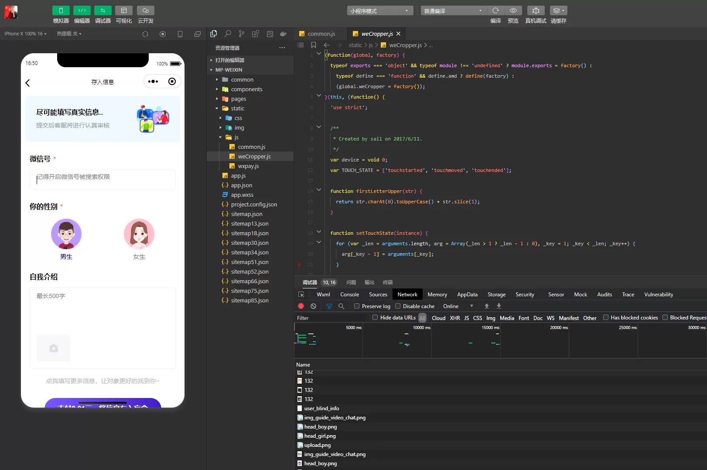This screenshot has height=470, width=707.
Task: Toggle the Debugger panel button
Action: 102,10
